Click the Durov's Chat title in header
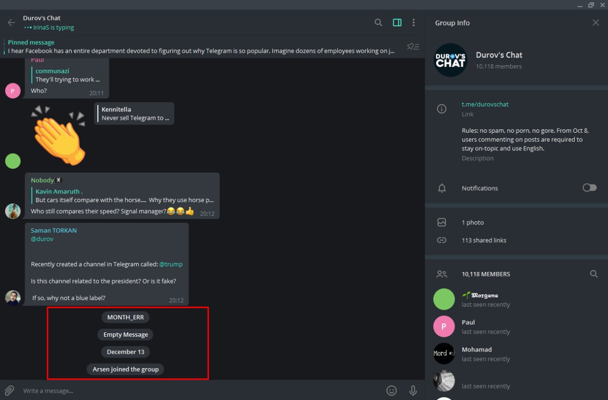 42,18
